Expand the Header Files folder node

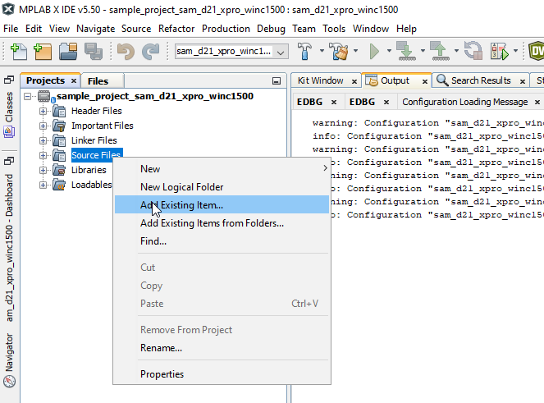43,111
